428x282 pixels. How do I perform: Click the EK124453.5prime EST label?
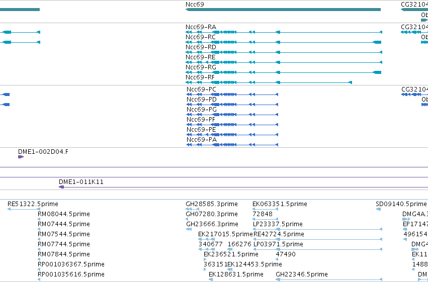pyautogui.click(x=254, y=264)
